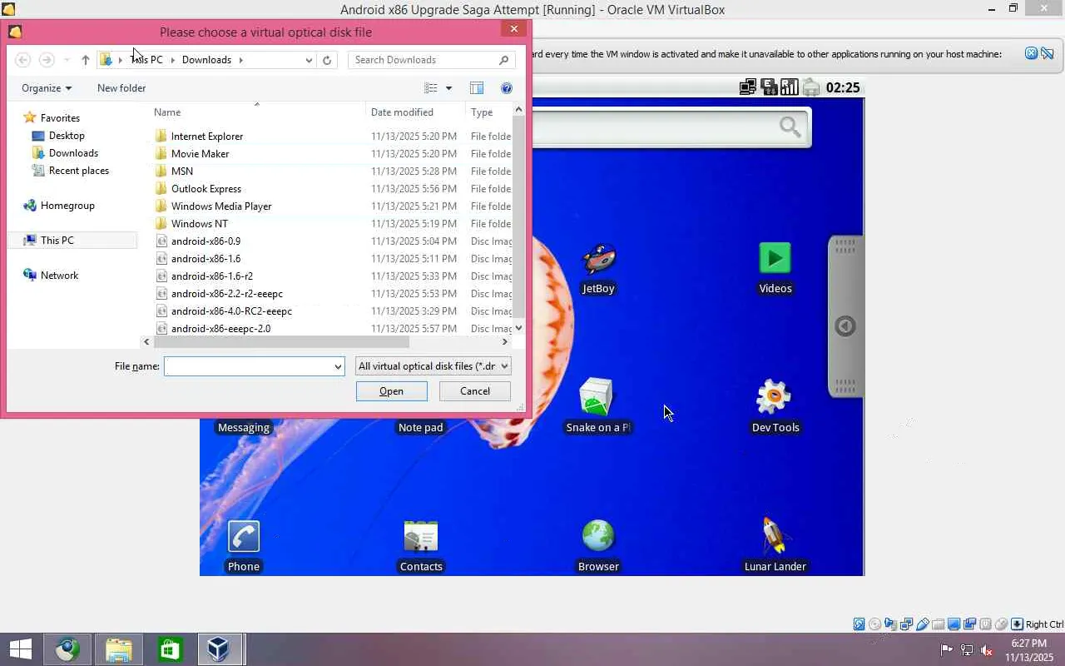Select android-x86-4.0-RC2-eeepc disc image
1065x666 pixels.
[231, 311]
